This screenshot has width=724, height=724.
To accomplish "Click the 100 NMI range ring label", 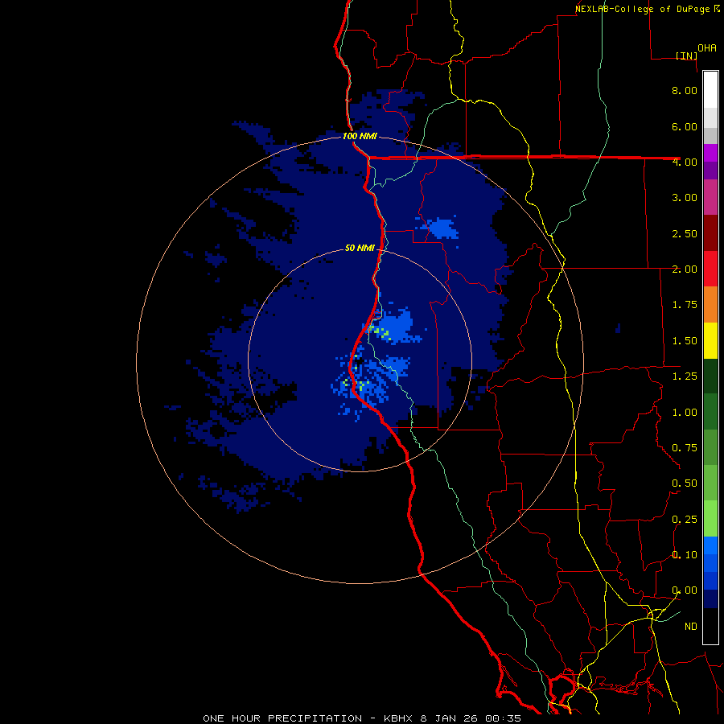I will pos(360,136).
